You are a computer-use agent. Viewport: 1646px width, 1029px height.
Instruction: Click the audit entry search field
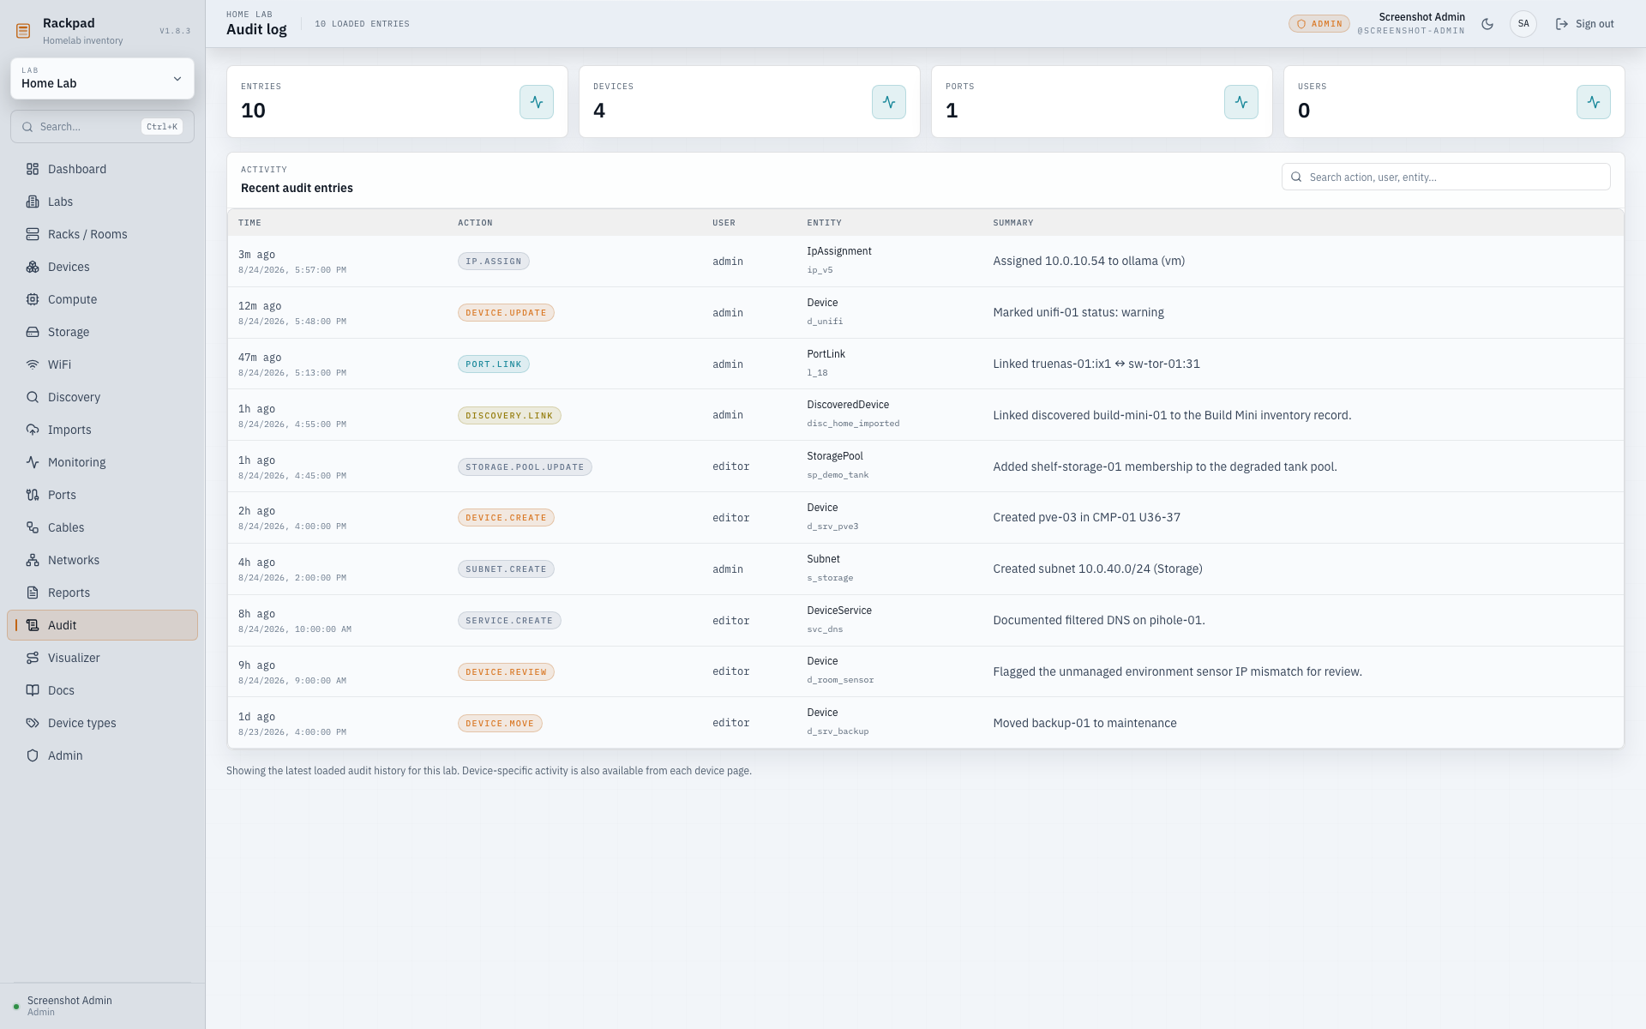point(1445,177)
